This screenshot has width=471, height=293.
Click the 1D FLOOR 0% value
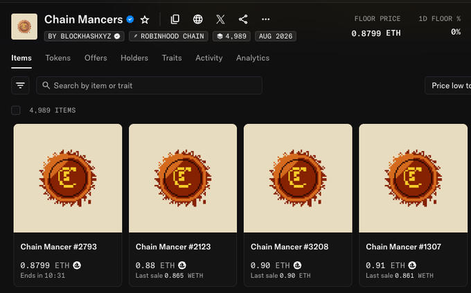pos(456,32)
